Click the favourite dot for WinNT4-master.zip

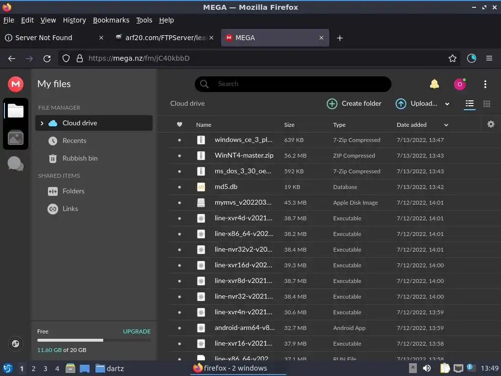(180, 156)
